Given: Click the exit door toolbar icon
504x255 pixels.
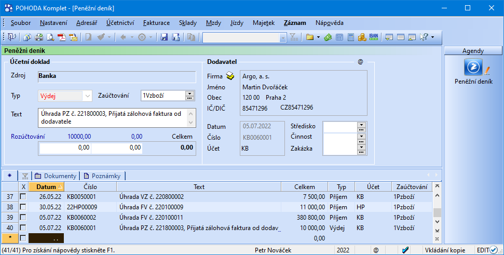Looking at the screenshot, I should [12, 37].
